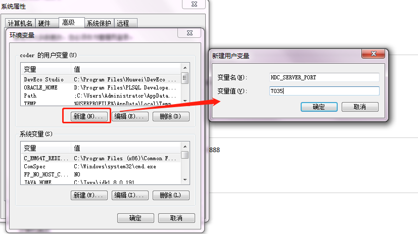Screen dimensions: 418x234
Task: Click down arrow of user variables scrollbar
Action: click(x=185, y=101)
